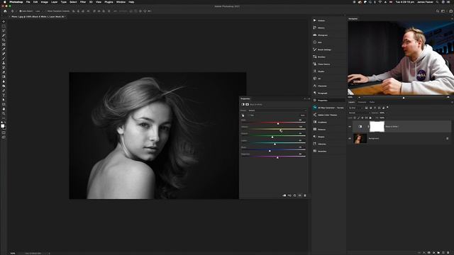Image resolution: width=454 pixels, height=255 pixels.
Task: Delete adjustment layer via Properties trash icon
Action: [305, 195]
